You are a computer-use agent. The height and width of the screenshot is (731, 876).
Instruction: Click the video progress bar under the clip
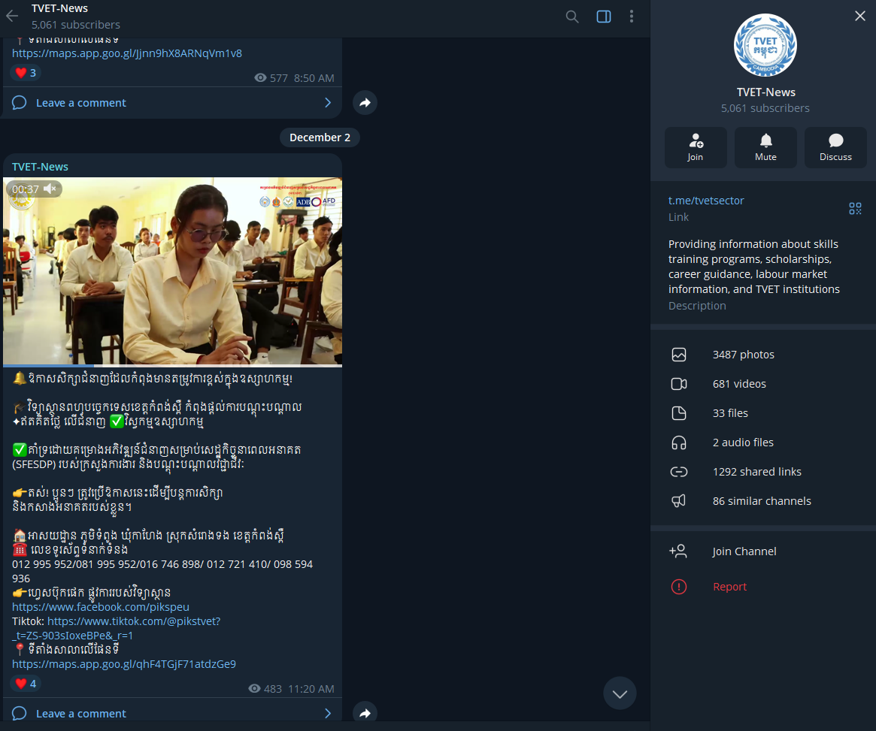(x=172, y=366)
